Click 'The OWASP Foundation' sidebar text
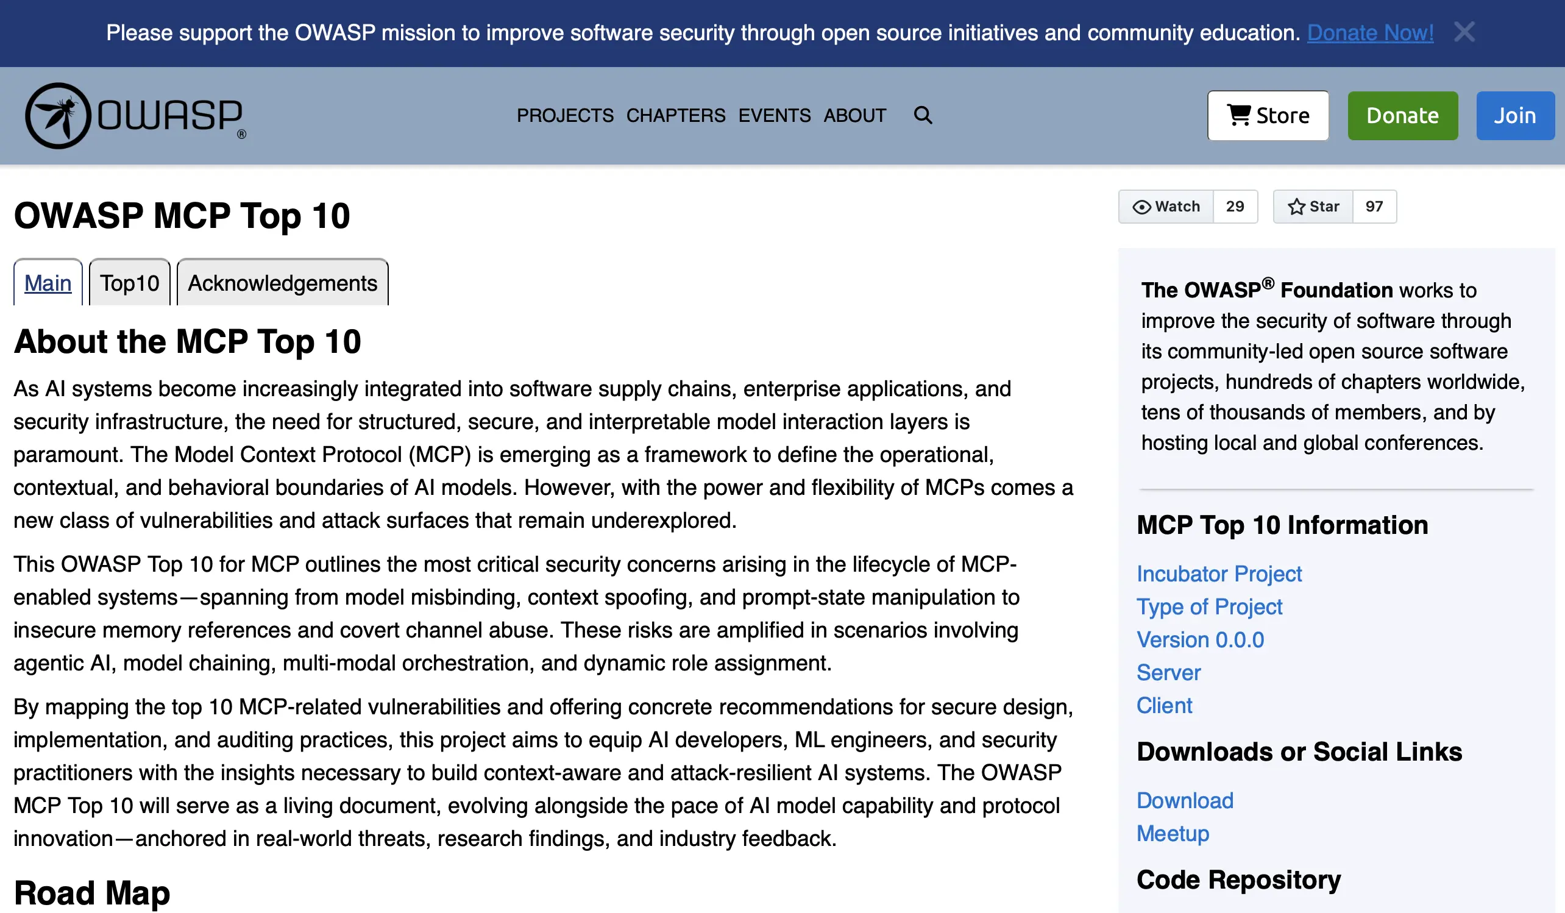1565x913 pixels. [1268, 290]
